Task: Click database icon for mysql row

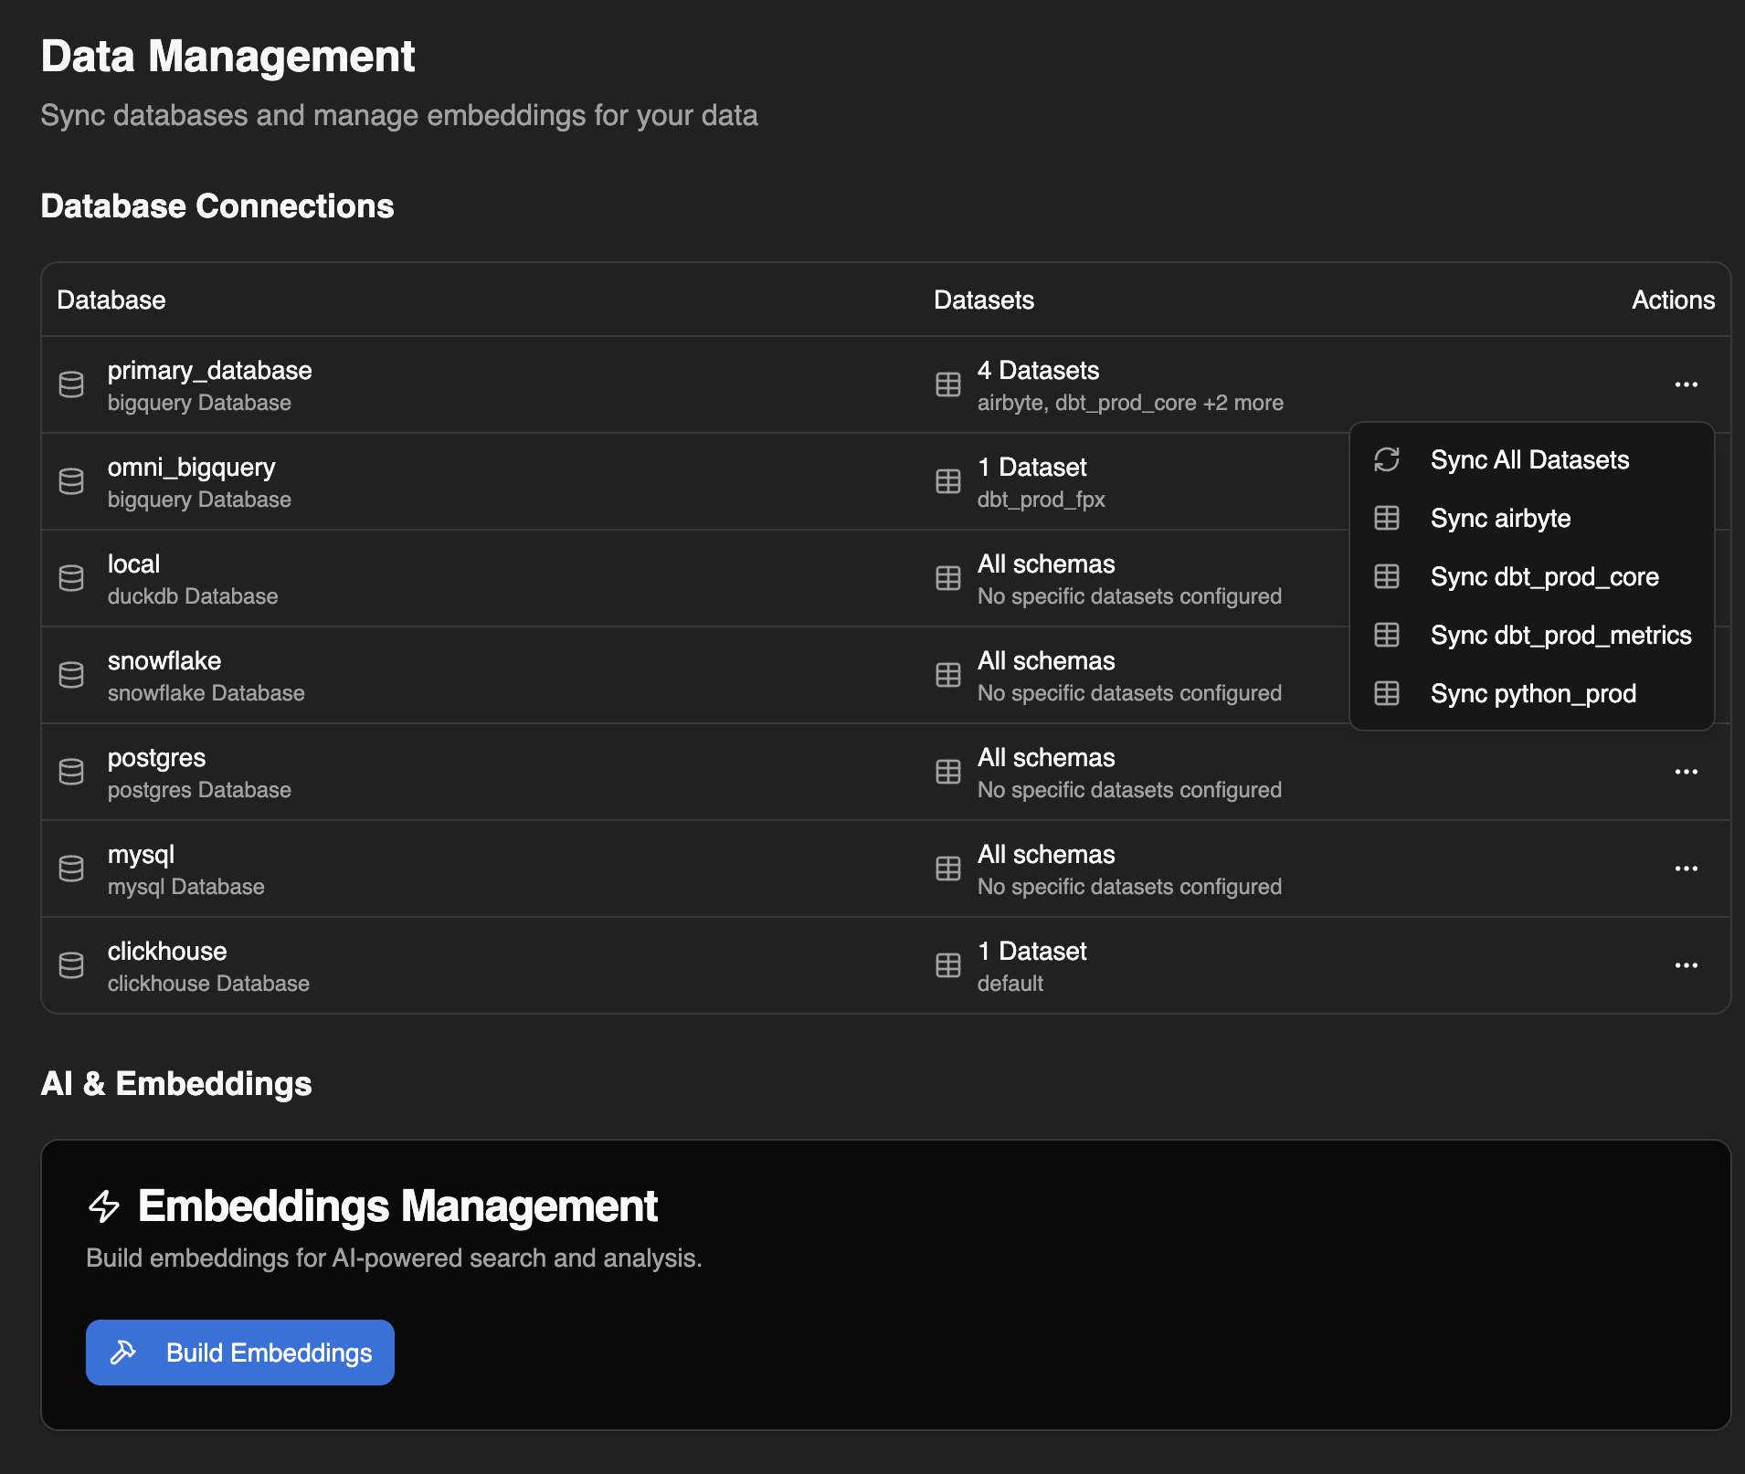Action: tap(71, 869)
